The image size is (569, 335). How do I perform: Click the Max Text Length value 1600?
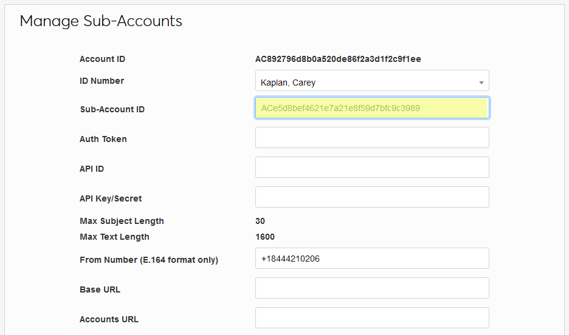pos(265,237)
